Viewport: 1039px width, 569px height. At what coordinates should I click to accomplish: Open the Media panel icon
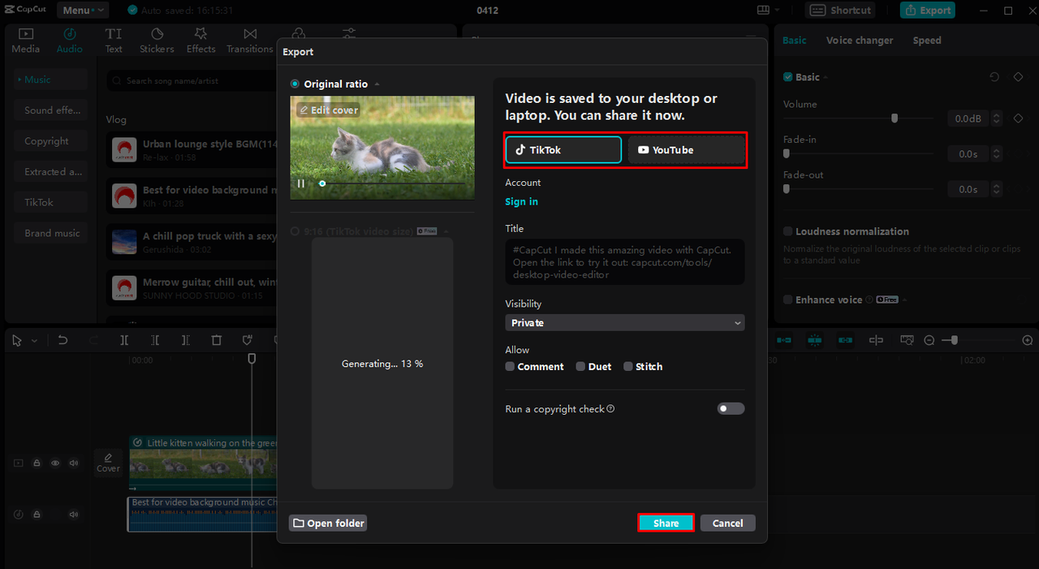25,40
